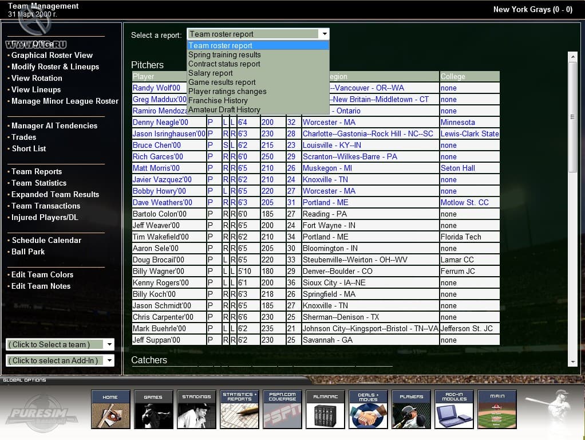Click the Seton Hall college link

coord(458,168)
